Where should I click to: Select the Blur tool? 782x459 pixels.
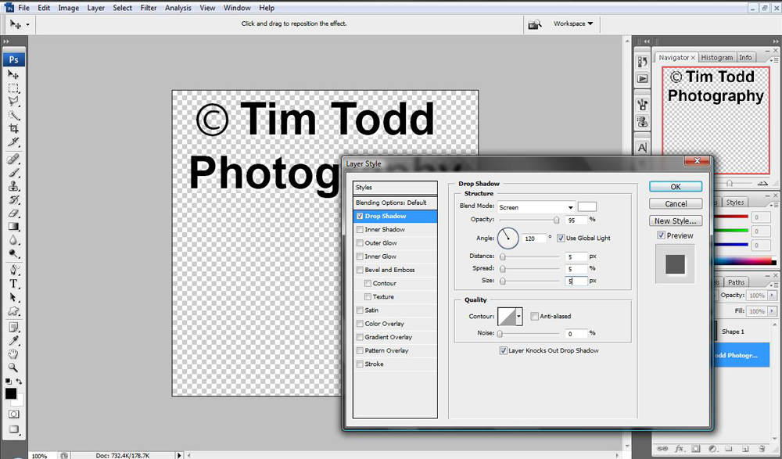13,240
